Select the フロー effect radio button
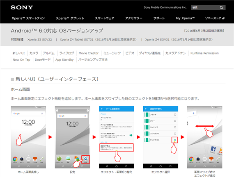This screenshot has height=177, width=234. click(175, 121)
